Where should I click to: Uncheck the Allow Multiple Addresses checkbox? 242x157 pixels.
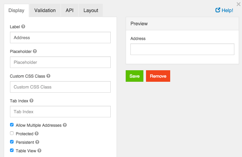point(12,125)
